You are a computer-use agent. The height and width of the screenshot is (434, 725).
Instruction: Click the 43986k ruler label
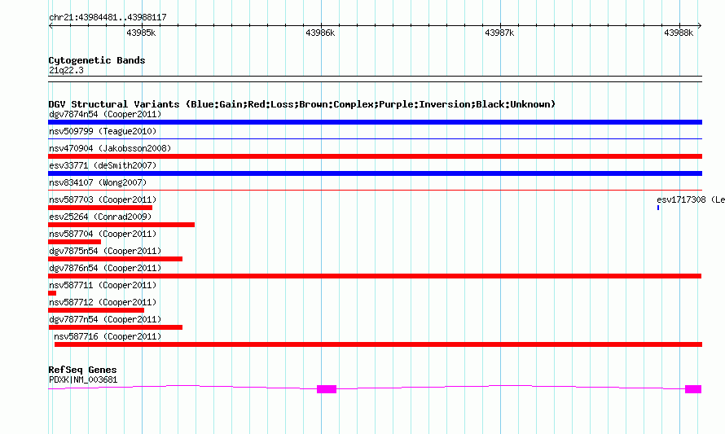320,33
